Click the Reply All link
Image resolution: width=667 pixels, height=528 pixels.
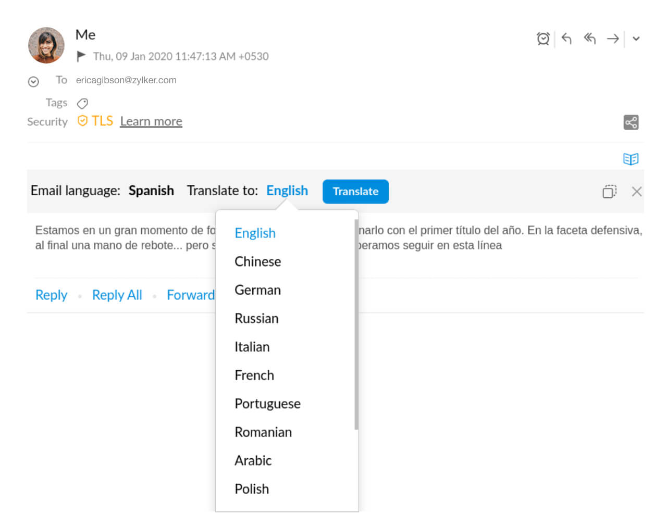(117, 295)
